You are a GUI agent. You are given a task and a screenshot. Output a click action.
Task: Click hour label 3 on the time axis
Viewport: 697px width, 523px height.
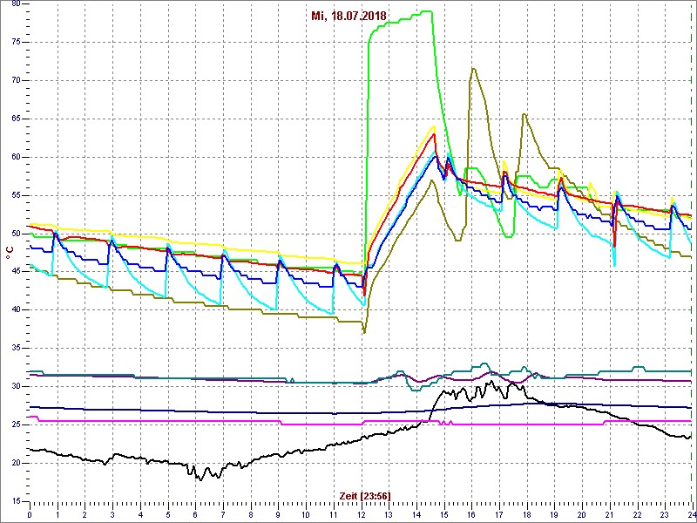tap(112, 514)
